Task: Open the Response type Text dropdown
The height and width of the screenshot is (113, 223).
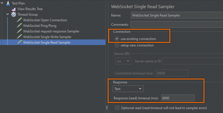Action: [x=128, y=89]
